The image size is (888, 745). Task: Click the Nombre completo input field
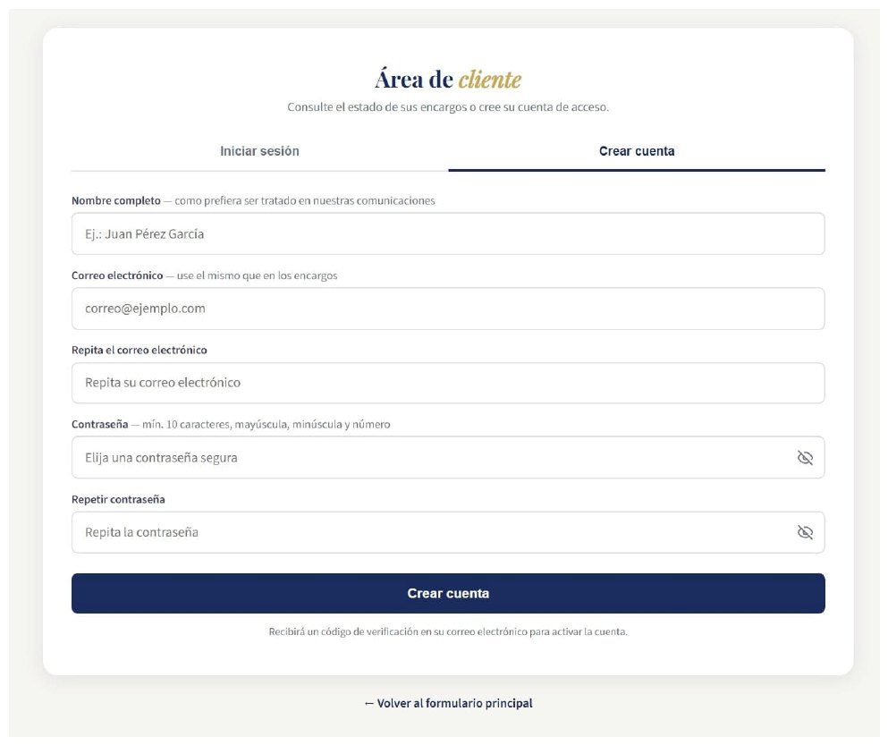[448, 234]
